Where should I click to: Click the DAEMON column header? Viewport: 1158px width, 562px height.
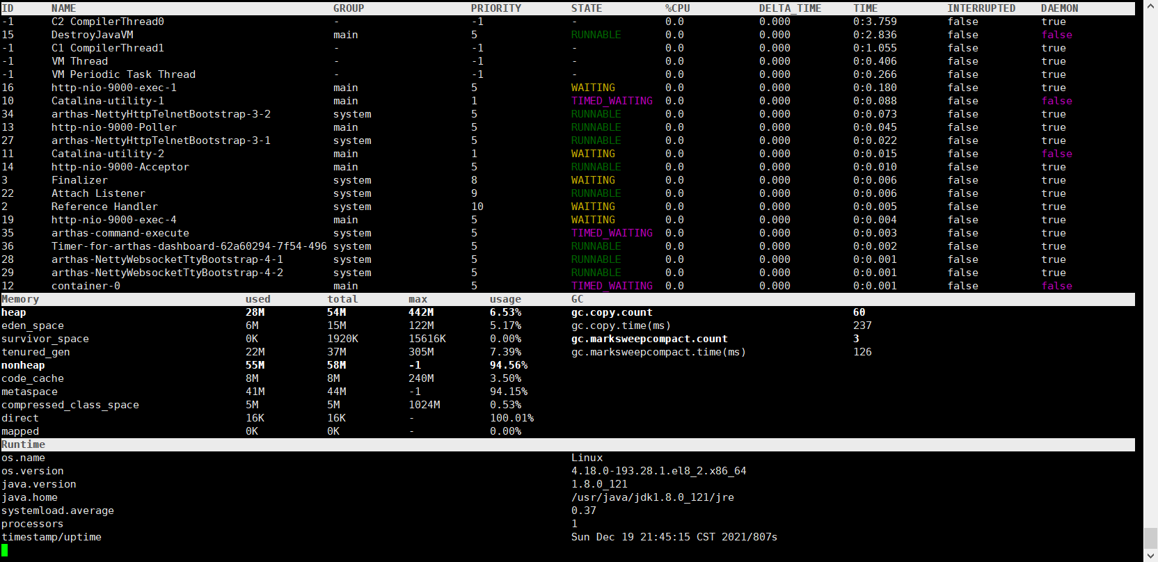click(x=1060, y=8)
